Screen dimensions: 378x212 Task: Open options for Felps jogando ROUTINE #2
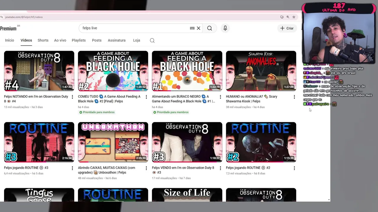(294, 168)
